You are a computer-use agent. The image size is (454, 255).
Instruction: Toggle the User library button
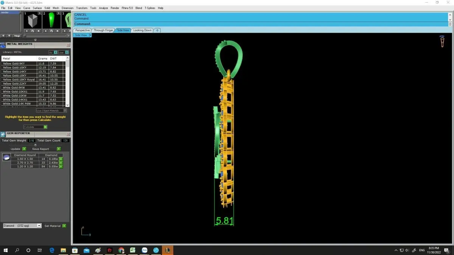(64, 52)
